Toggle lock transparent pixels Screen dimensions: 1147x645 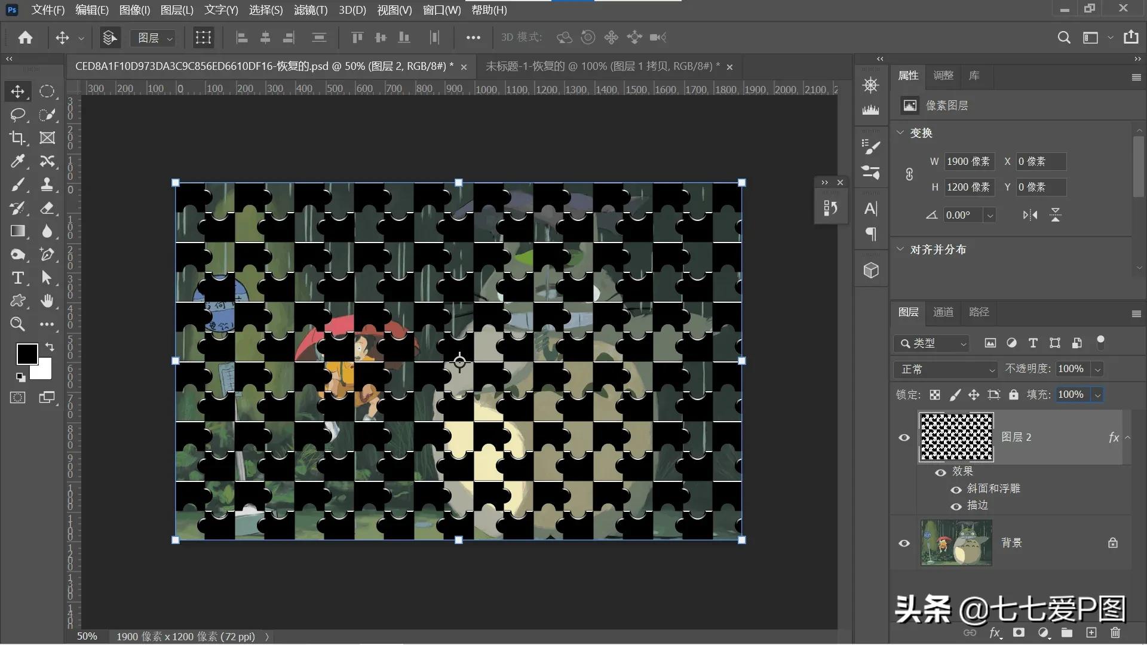[935, 395]
